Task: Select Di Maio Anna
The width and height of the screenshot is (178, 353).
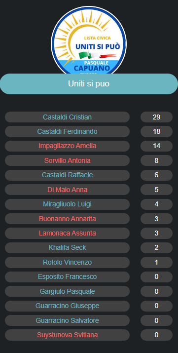Action: pos(67,190)
